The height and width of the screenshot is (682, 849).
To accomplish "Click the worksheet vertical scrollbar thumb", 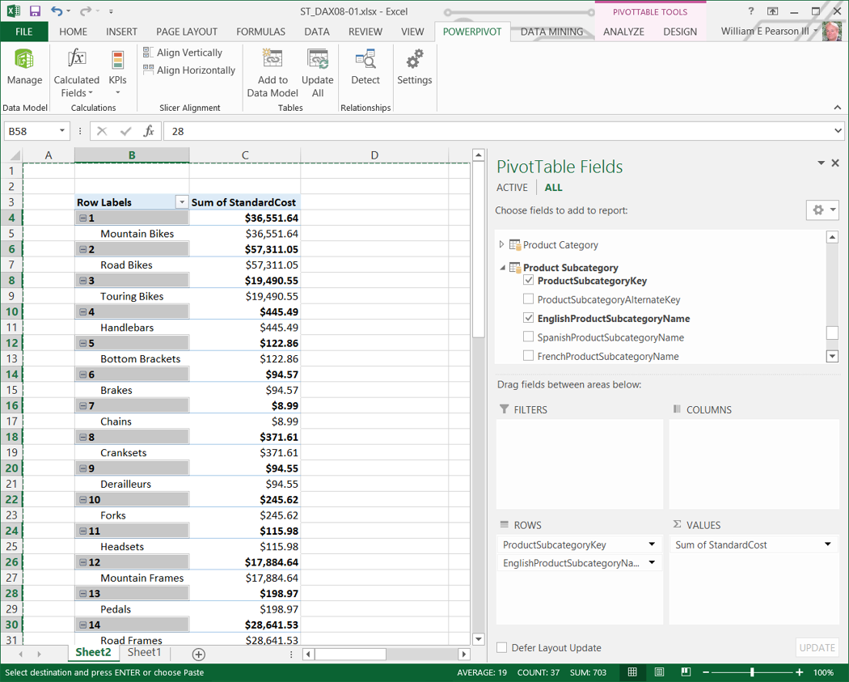I will (478, 249).
